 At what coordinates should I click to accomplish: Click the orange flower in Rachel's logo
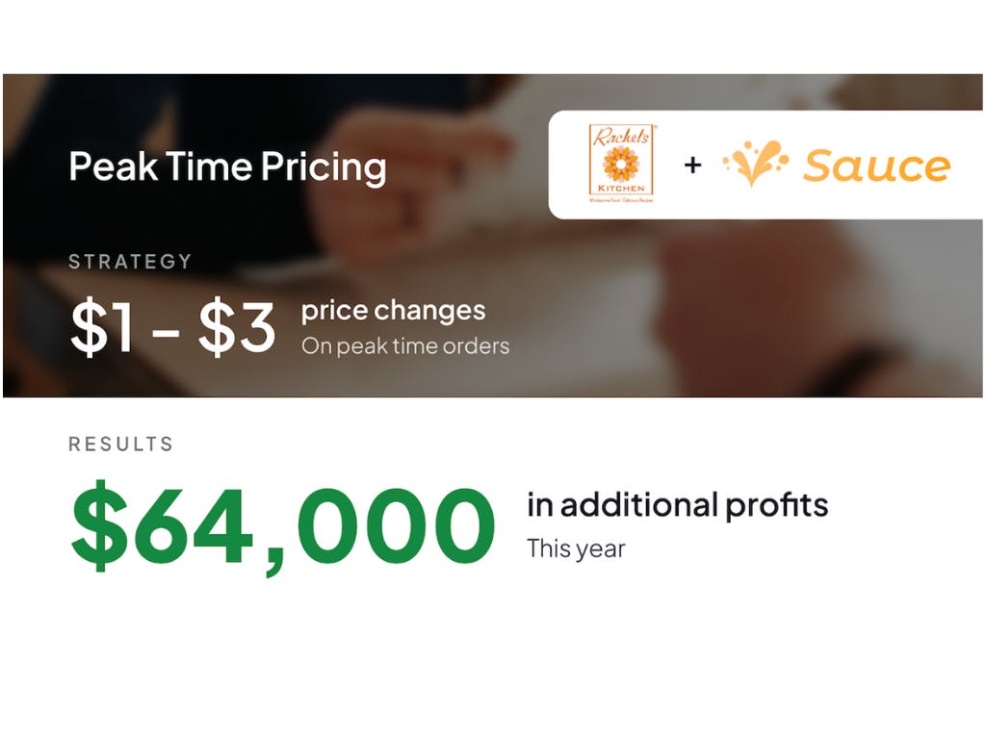pos(621,162)
